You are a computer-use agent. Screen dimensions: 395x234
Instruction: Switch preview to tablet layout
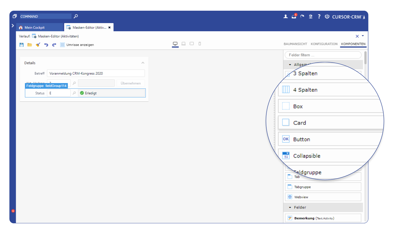click(192, 44)
